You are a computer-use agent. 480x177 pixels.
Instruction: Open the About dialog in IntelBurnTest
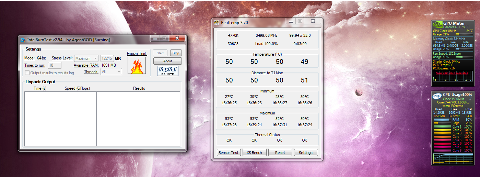(167, 61)
